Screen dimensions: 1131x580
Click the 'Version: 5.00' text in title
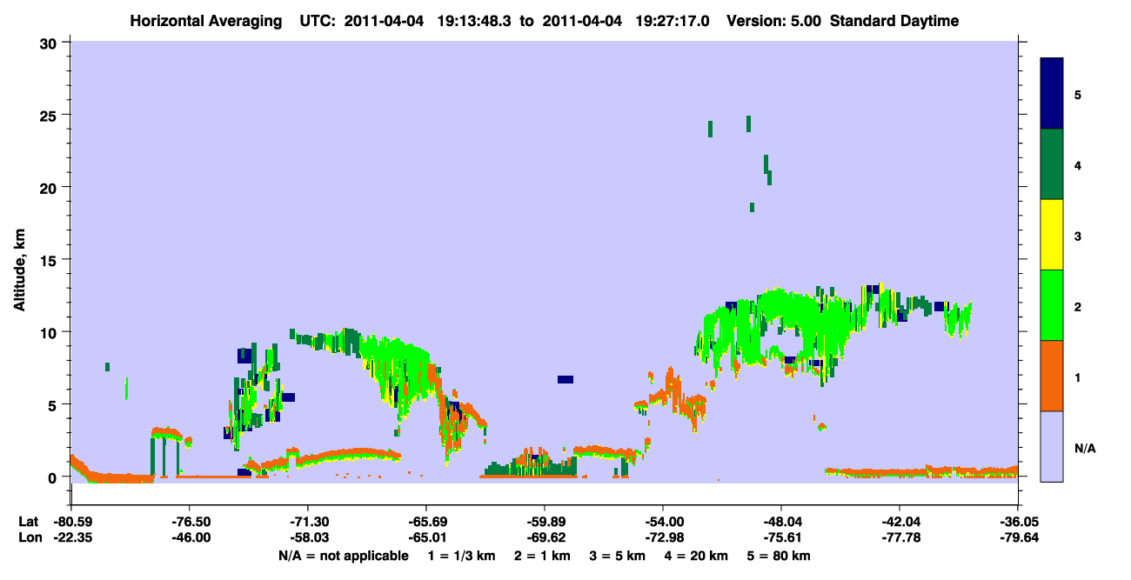click(773, 21)
